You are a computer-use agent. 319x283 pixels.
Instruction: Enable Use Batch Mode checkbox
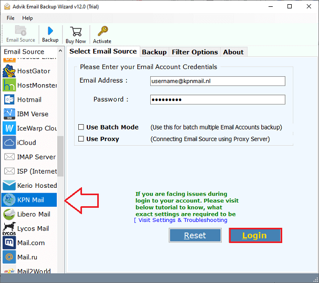tap(81, 127)
